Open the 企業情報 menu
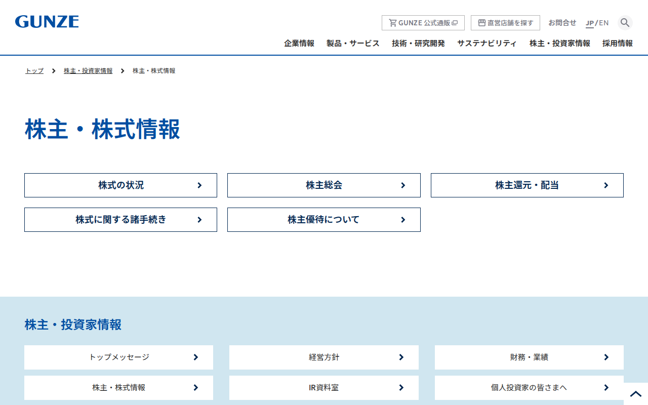648x405 pixels. click(299, 44)
